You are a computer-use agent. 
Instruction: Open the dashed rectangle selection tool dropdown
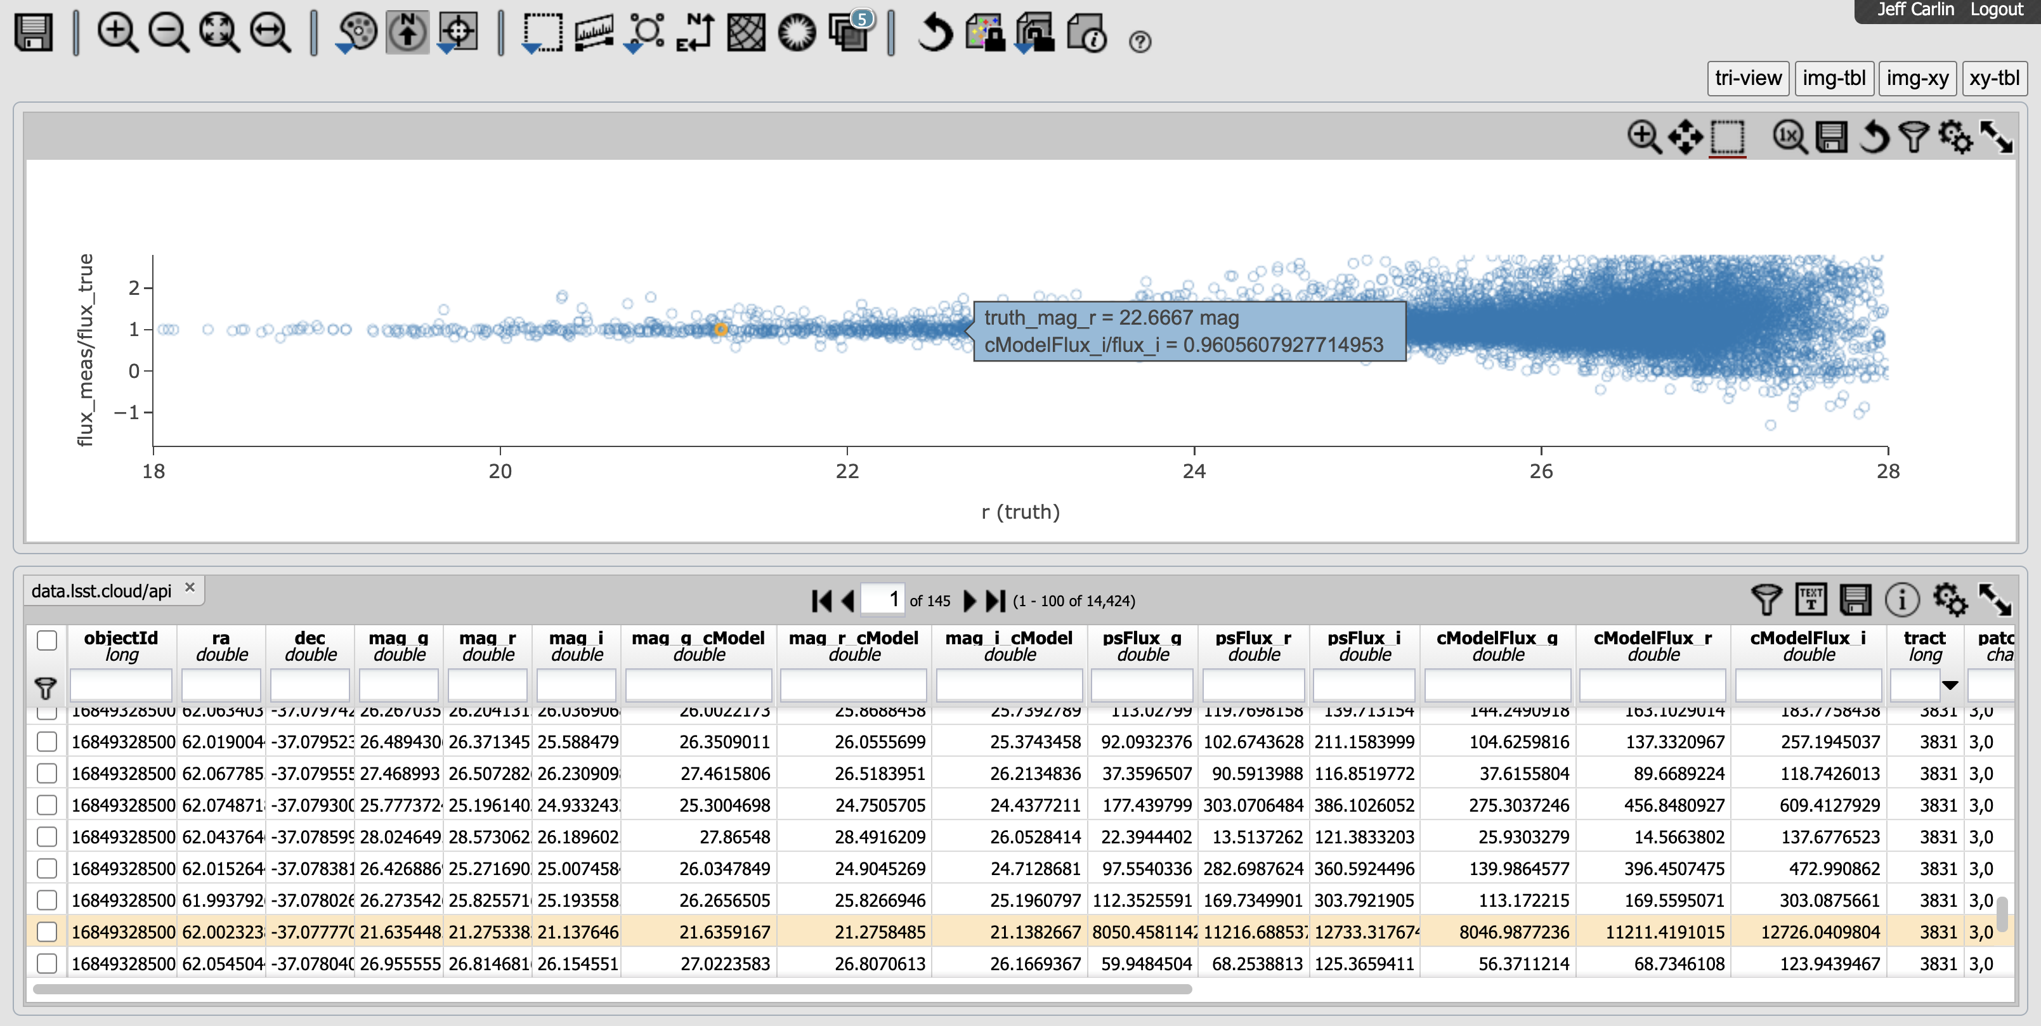coord(542,33)
